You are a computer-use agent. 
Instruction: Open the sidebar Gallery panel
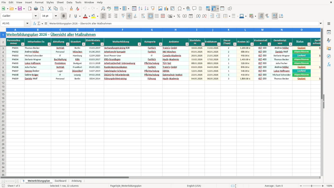click(x=329, y=48)
